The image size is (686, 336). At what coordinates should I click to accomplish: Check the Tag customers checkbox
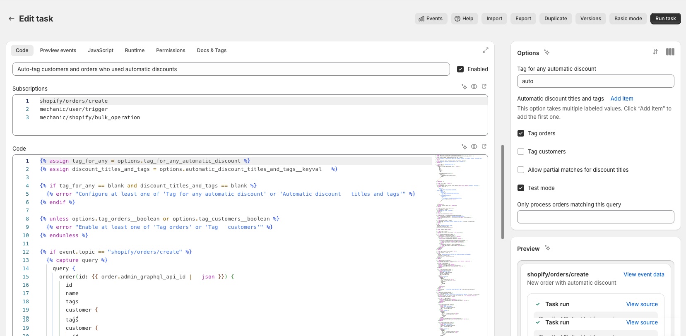[521, 151]
